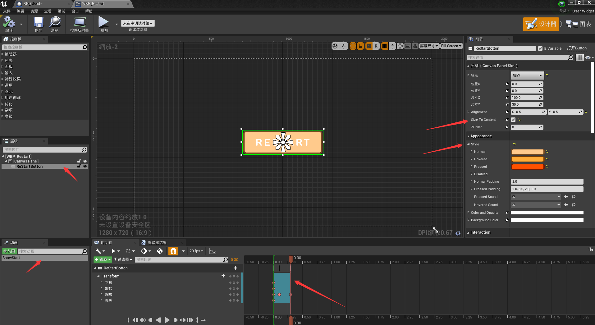Toggle the Is Variable checkbox
This screenshot has width=595, height=325.
tap(540, 48)
